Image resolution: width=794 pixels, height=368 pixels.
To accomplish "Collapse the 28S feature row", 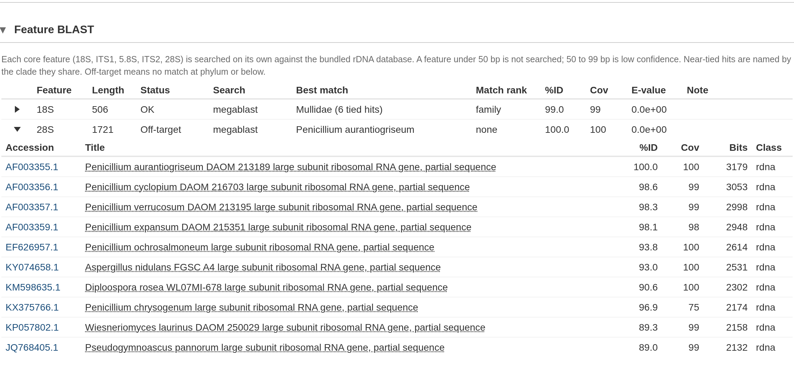I will (17, 129).
